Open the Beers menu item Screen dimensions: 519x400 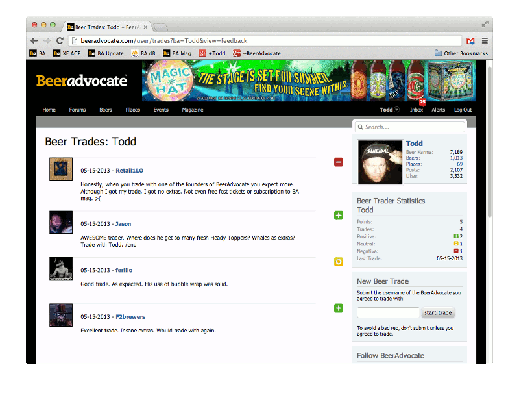pos(106,110)
